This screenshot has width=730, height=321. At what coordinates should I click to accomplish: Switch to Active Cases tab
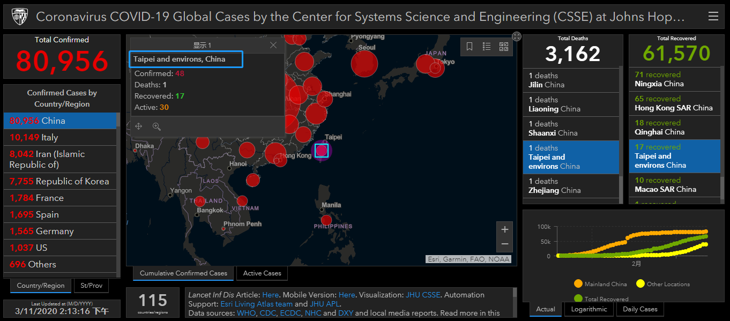[262, 273]
